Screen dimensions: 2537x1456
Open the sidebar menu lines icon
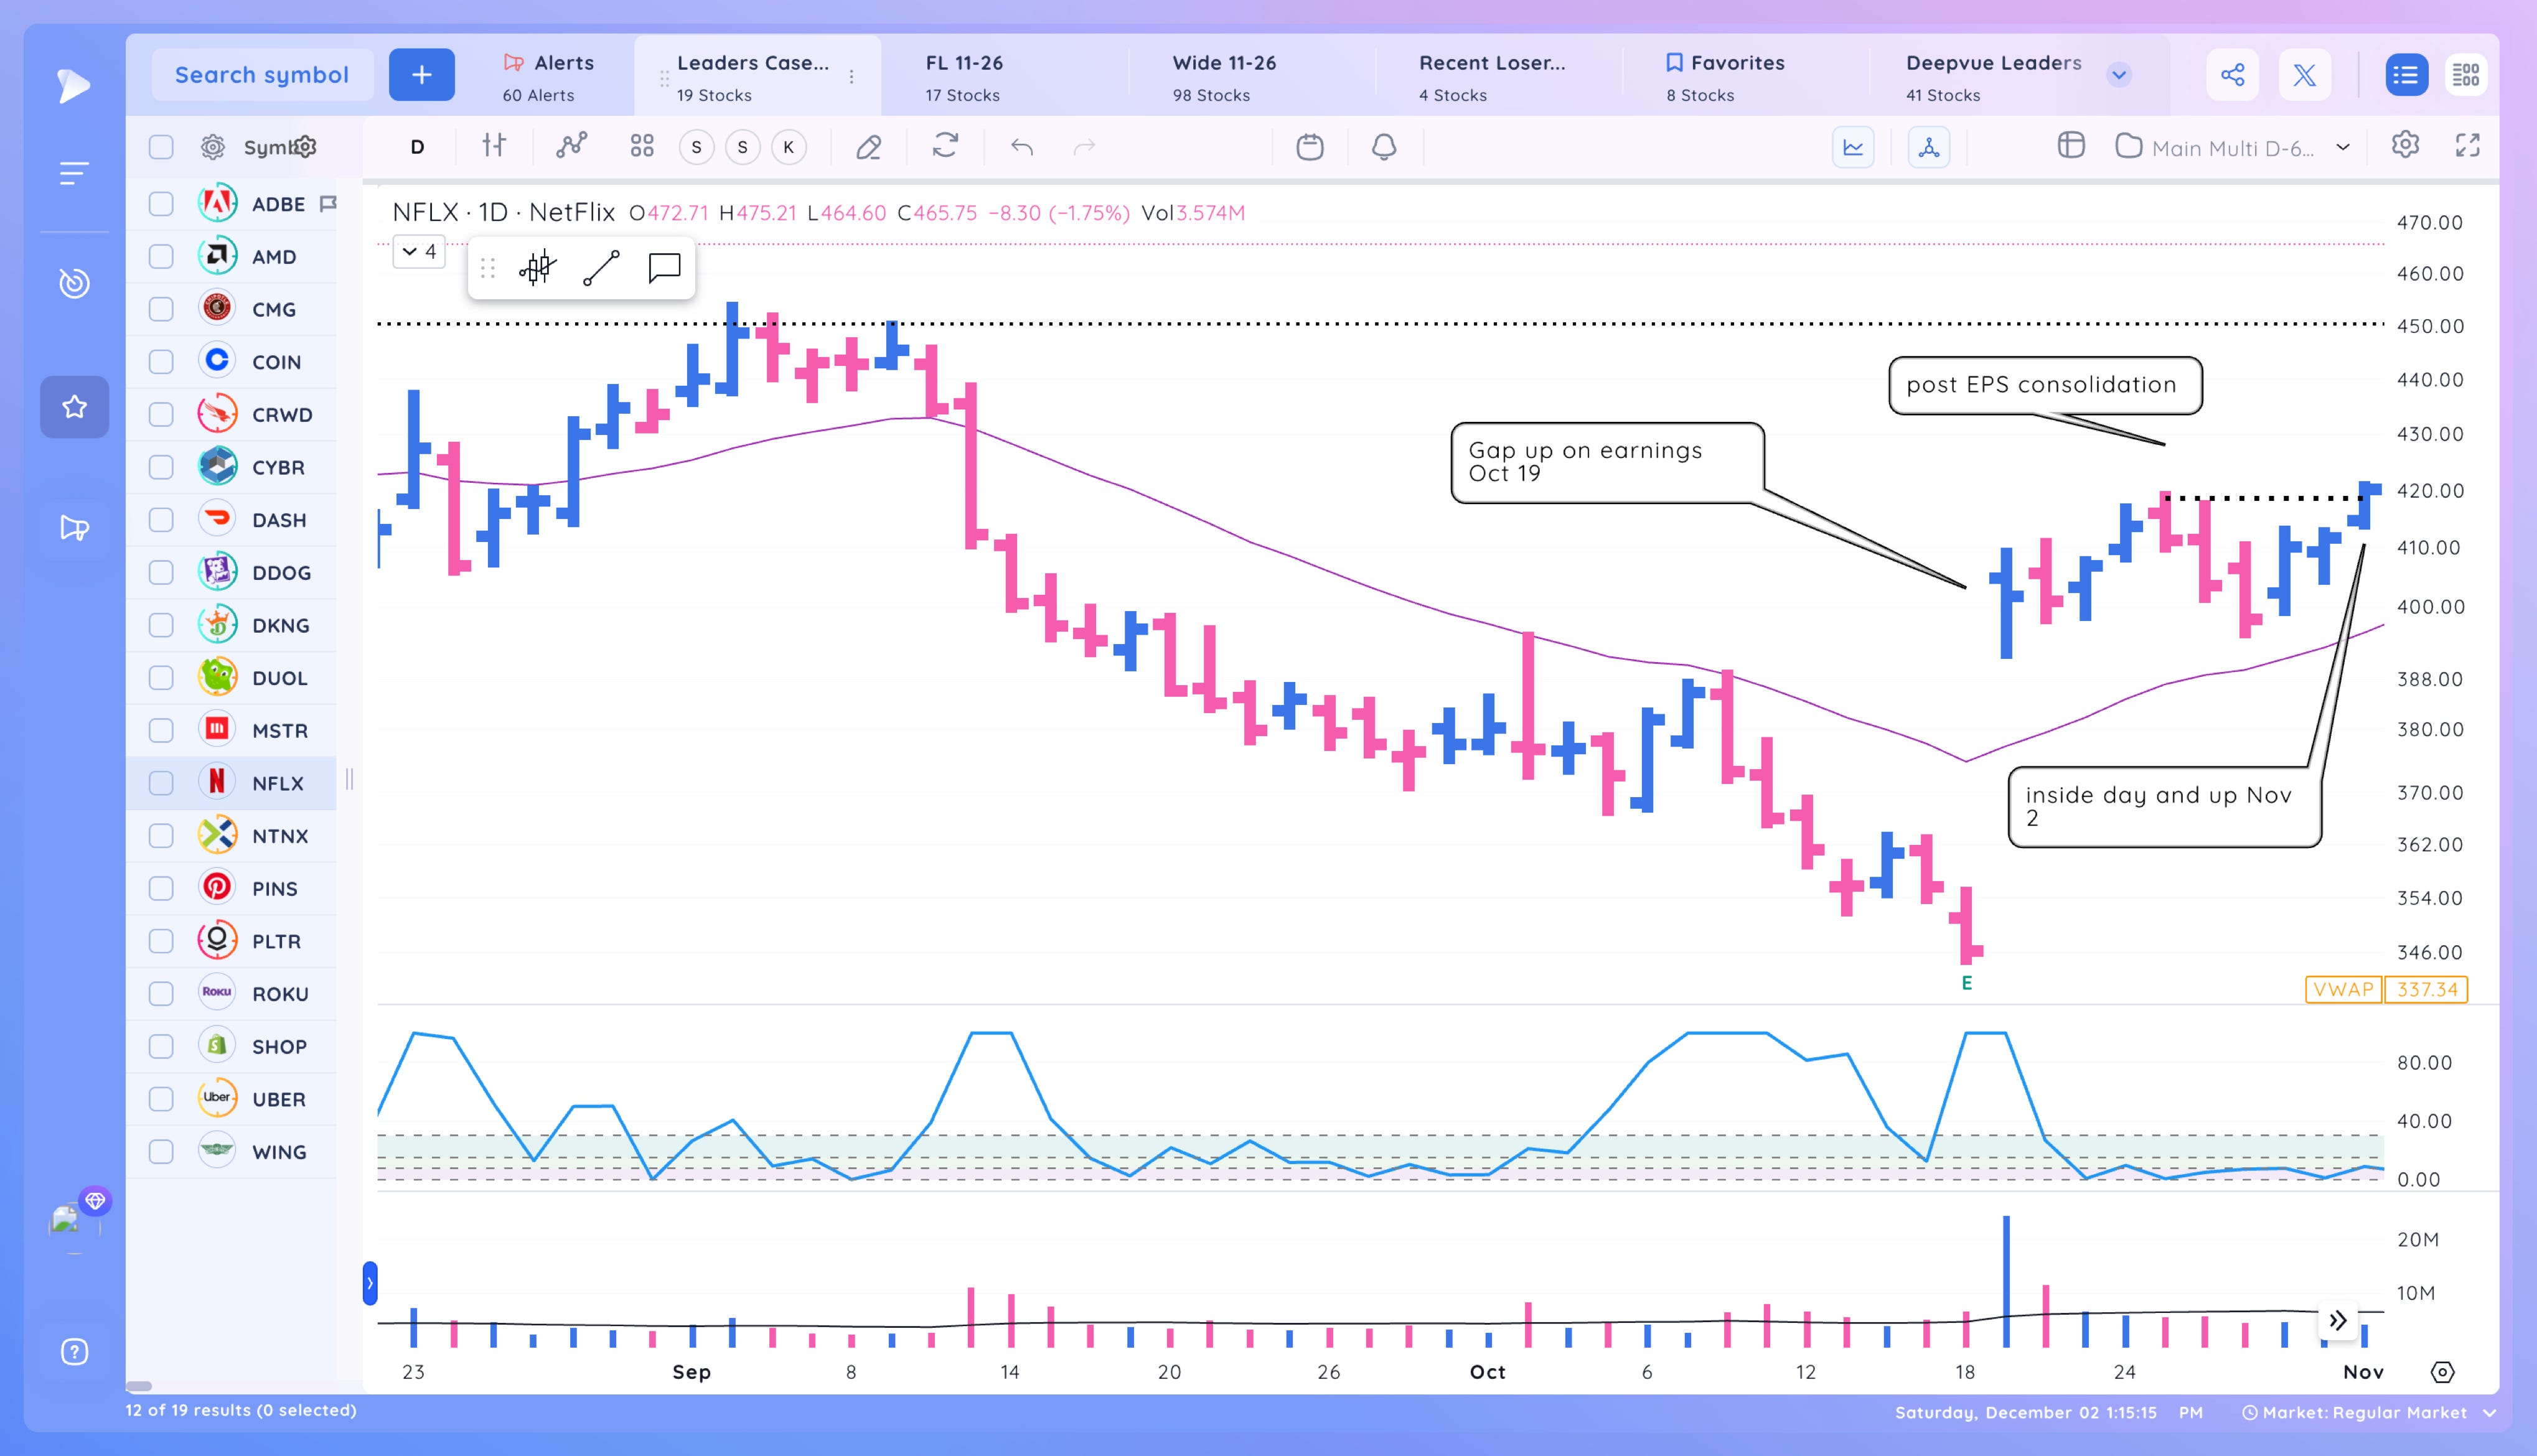tap(73, 173)
